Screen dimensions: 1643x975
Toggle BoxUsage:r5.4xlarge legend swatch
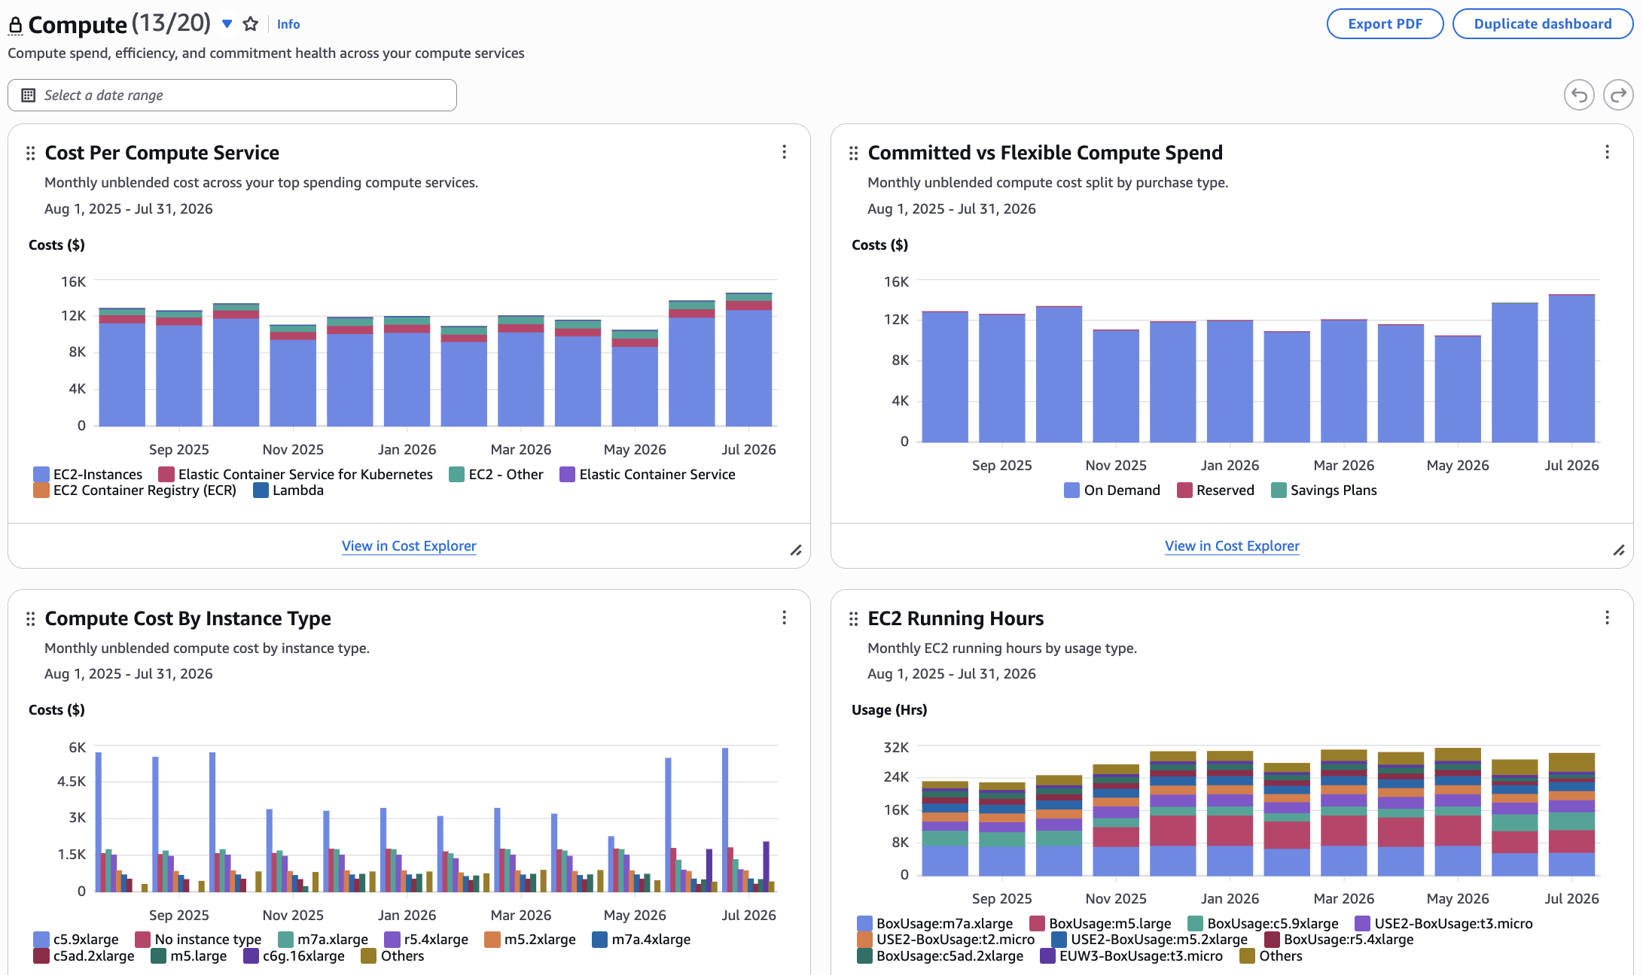click(x=1272, y=939)
